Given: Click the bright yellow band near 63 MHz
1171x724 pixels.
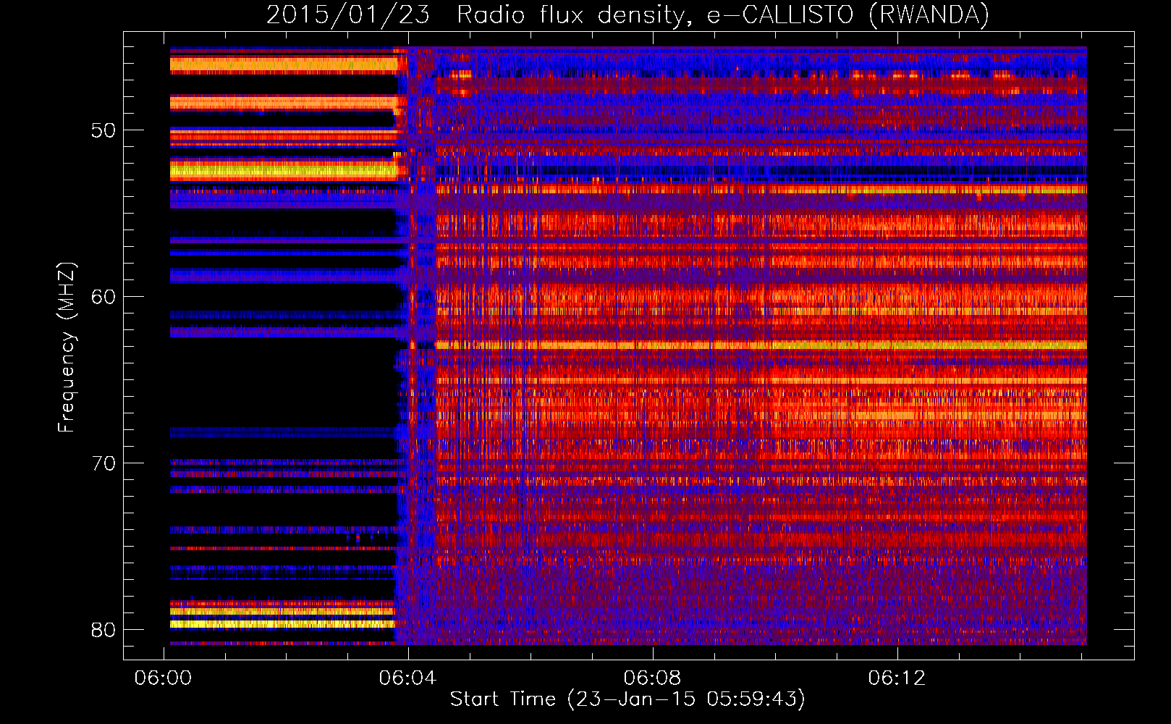Looking at the screenshot, I should click(x=760, y=346).
